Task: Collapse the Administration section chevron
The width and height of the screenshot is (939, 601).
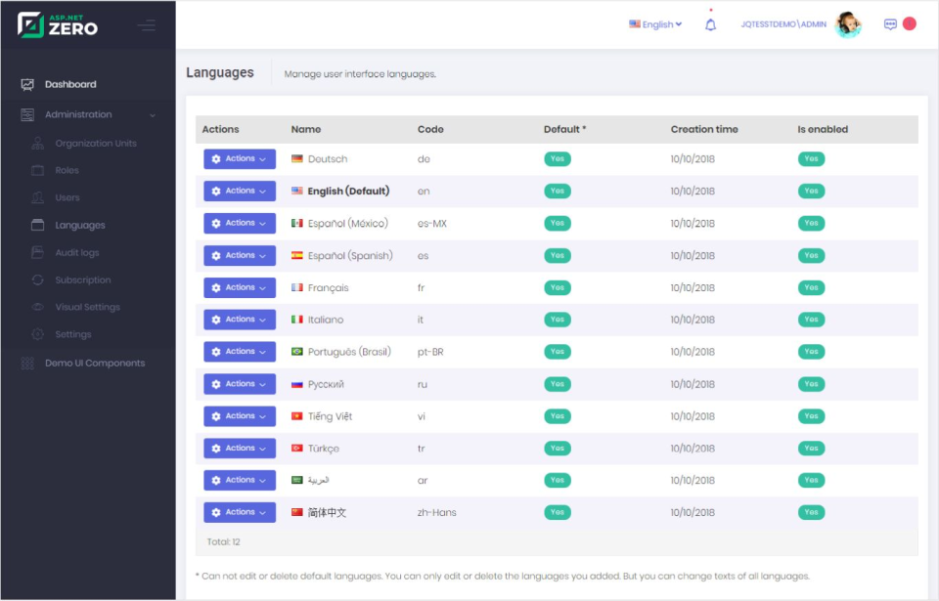Action: pos(155,114)
